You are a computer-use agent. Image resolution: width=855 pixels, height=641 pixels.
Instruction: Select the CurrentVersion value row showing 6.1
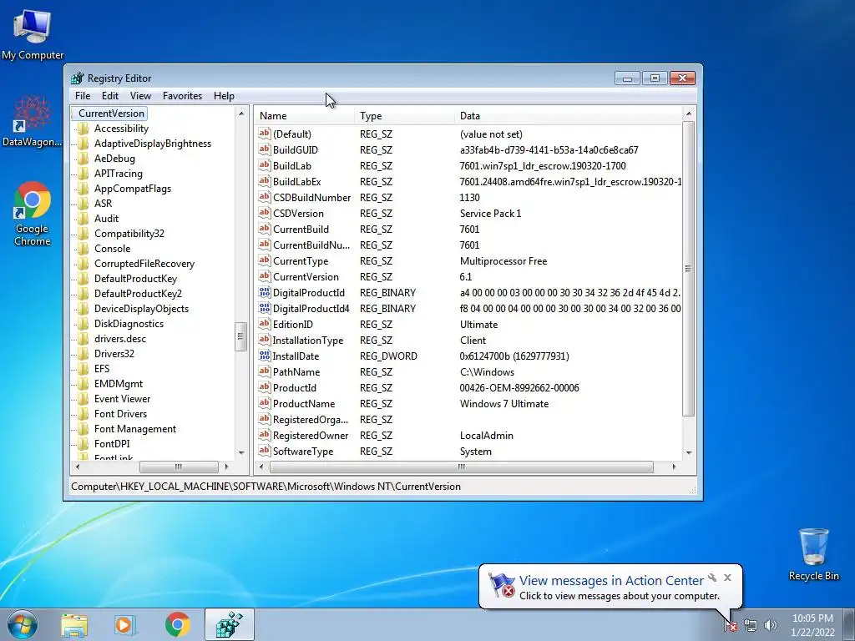[x=306, y=277]
